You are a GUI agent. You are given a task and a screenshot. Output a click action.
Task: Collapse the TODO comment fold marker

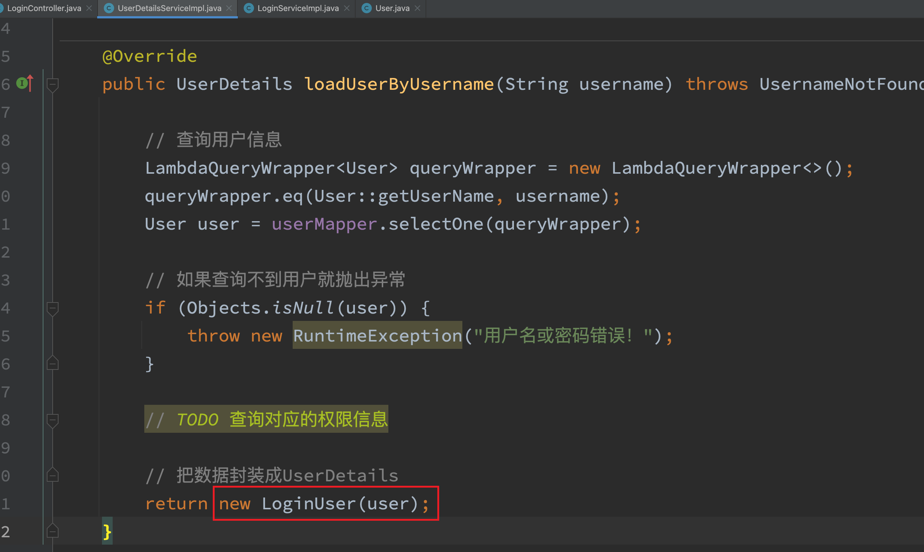(52, 420)
